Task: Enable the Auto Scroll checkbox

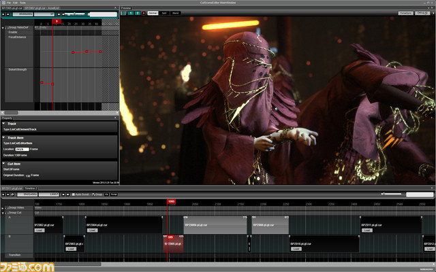Action: pos(74,194)
